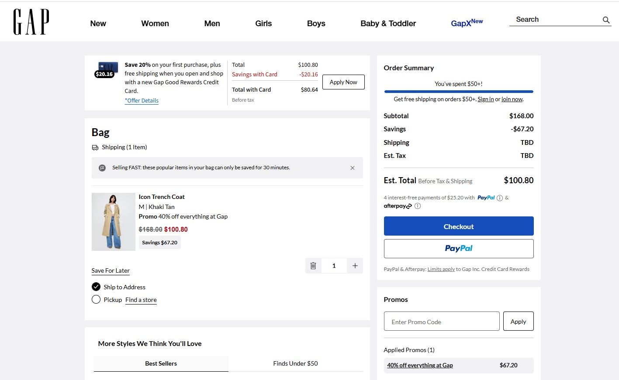Image resolution: width=619 pixels, height=380 pixels.
Task: Dismiss the Selling FAST notice
Action: 352,168
